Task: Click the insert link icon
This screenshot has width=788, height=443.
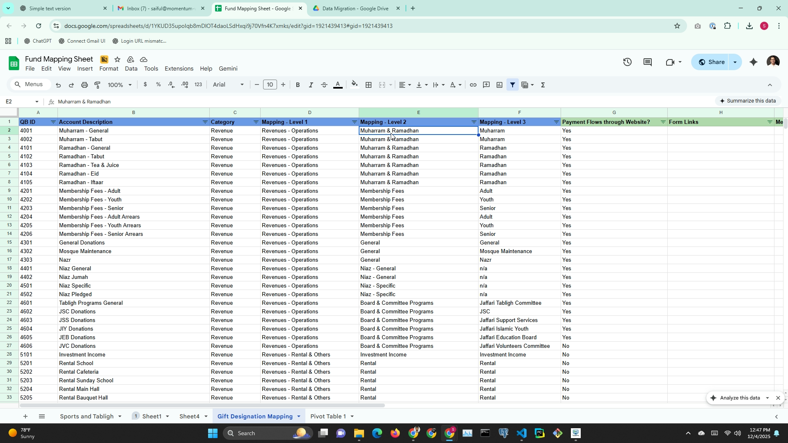Action: 473,85
